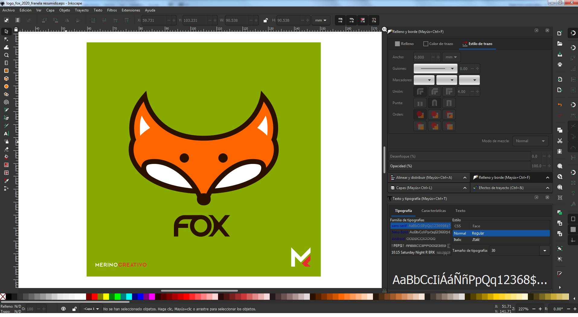
Task: Open the Extensiones menu
Action: coord(131,10)
